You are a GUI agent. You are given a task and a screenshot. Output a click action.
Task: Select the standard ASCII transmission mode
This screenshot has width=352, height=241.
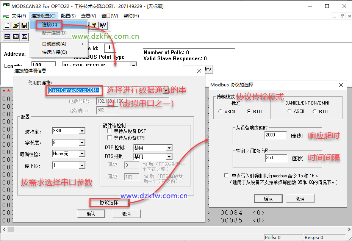(221, 111)
